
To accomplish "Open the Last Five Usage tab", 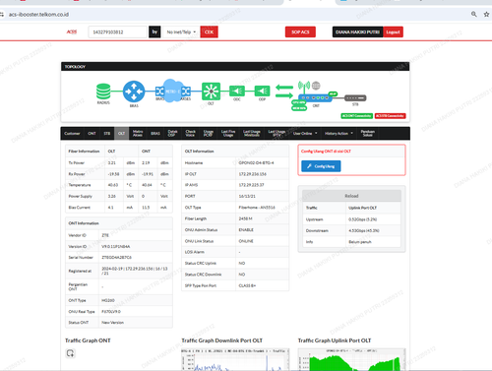I will (228, 133).
